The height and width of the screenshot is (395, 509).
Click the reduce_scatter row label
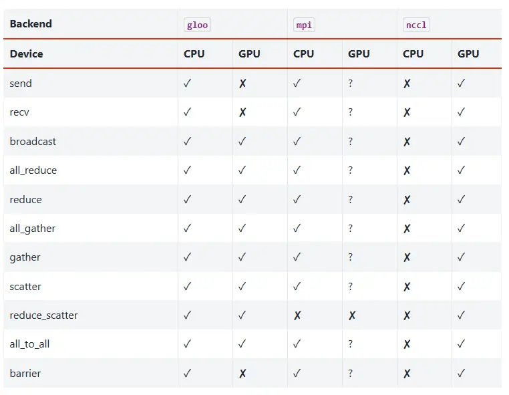(x=43, y=315)
